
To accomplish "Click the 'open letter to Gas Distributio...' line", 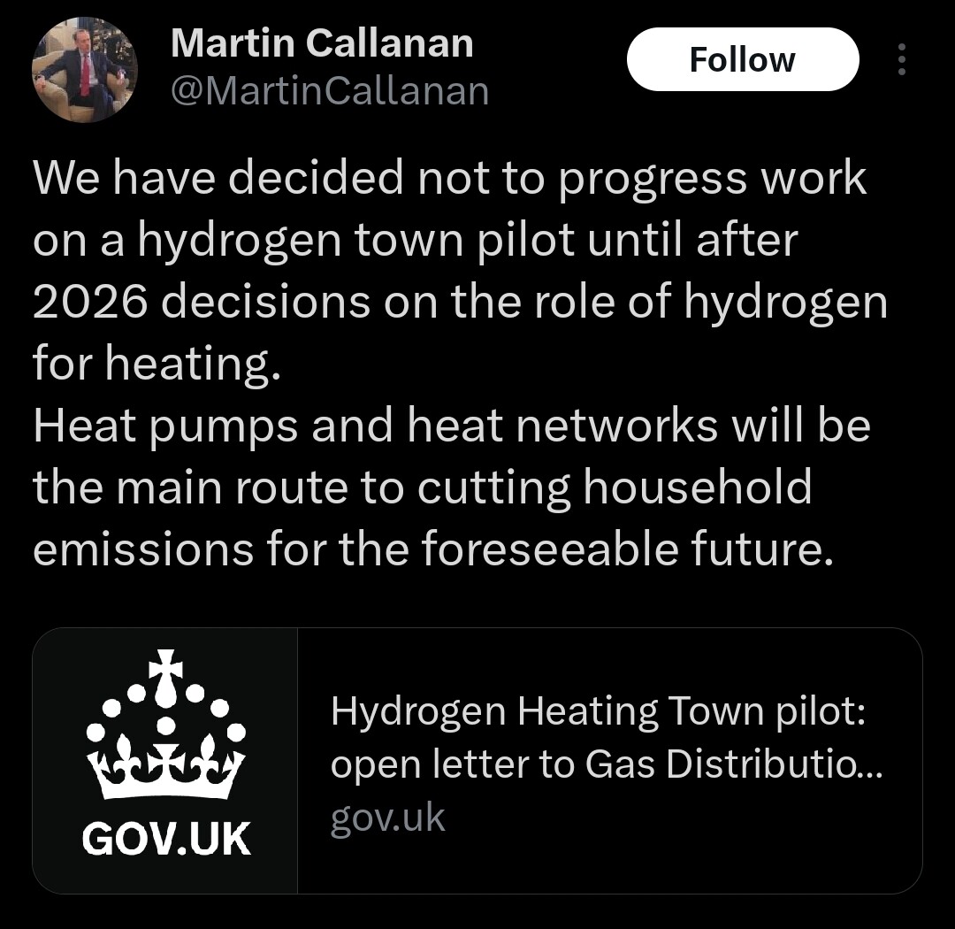I will coord(606,764).
